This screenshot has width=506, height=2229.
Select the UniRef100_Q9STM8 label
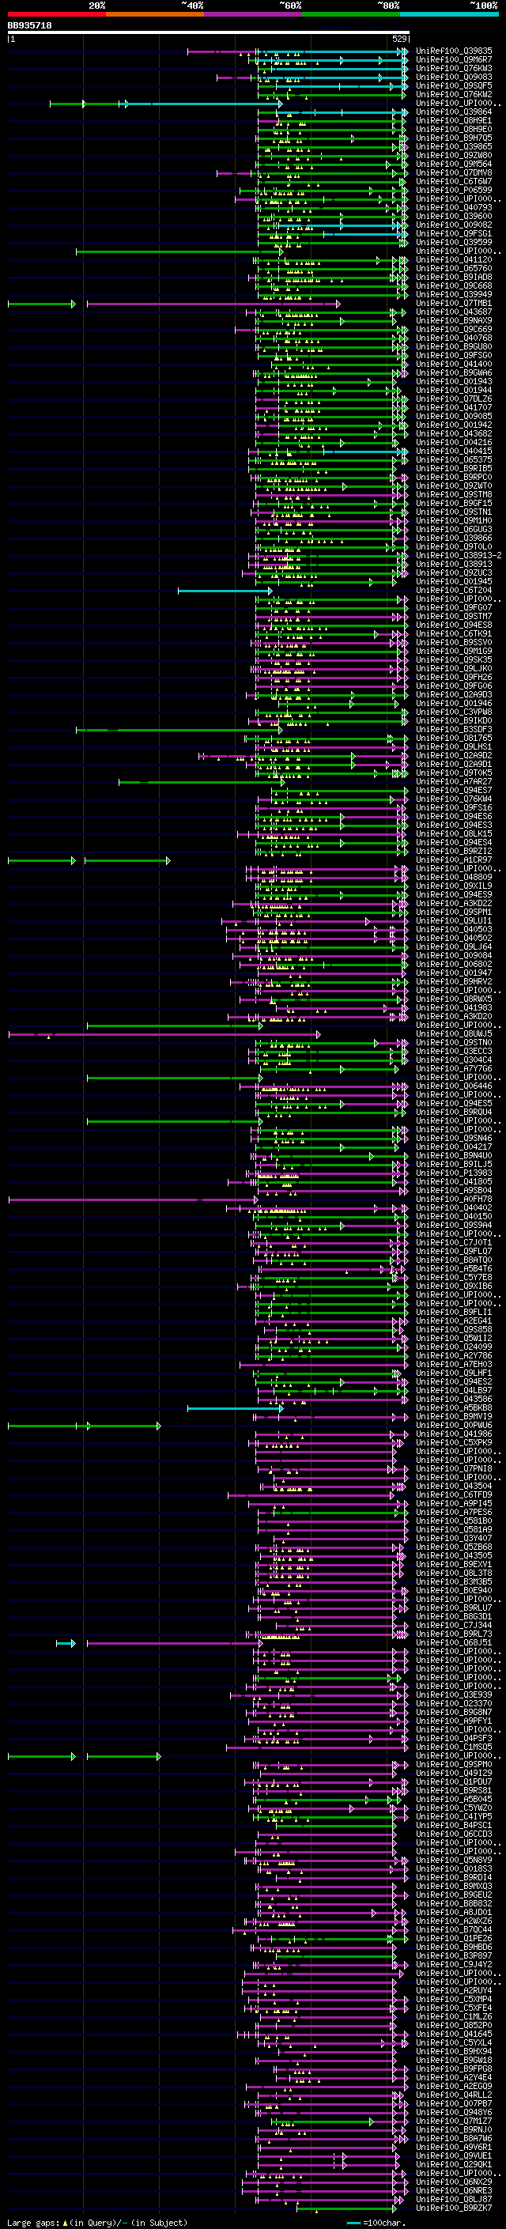(x=454, y=494)
